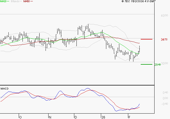Click the O month marker on time axis

tap(20, 117)
